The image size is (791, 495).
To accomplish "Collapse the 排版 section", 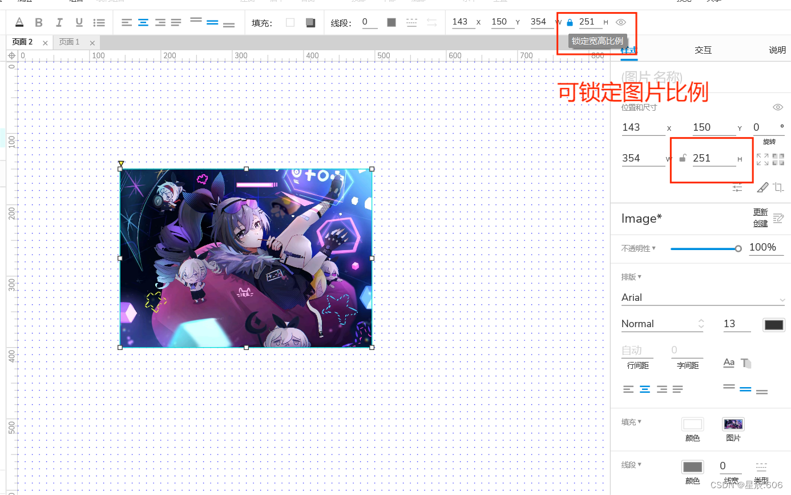I will point(631,277).
